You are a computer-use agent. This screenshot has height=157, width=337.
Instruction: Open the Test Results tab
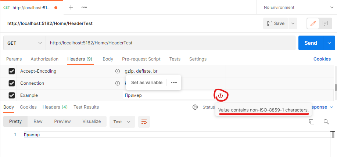pos(86,107)
